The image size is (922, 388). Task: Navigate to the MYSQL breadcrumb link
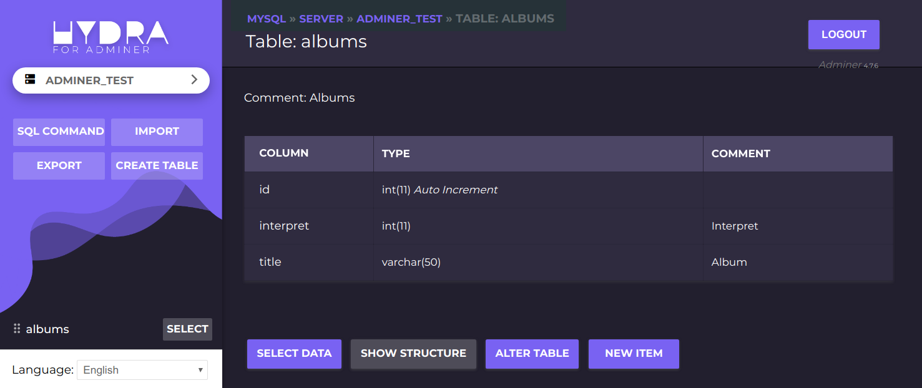pos(266,18)
